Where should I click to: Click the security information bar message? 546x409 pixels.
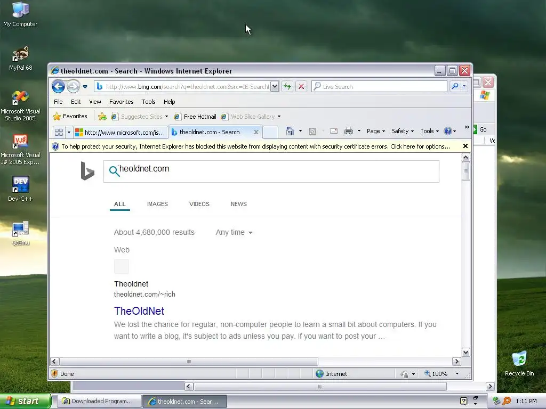(x=256, y=146)
